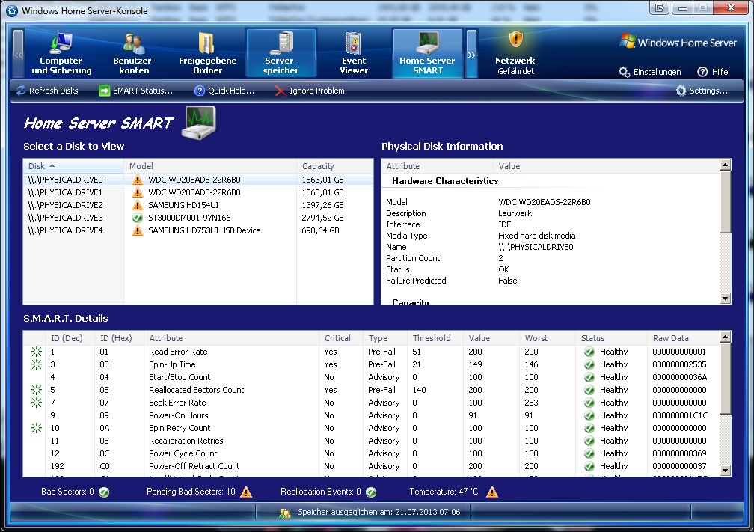The height and width of the screenshot is (532, 754).
Task: Click Attribute header in Physical Disk Information
Action: click(x=438, y=166)
